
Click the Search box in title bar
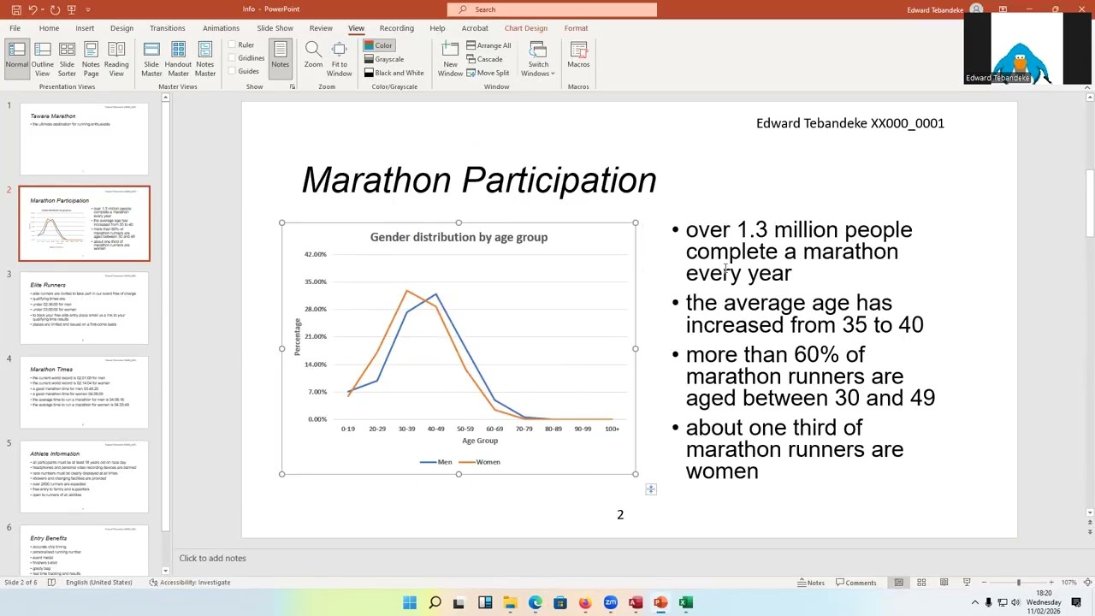[x=552, y=9]
